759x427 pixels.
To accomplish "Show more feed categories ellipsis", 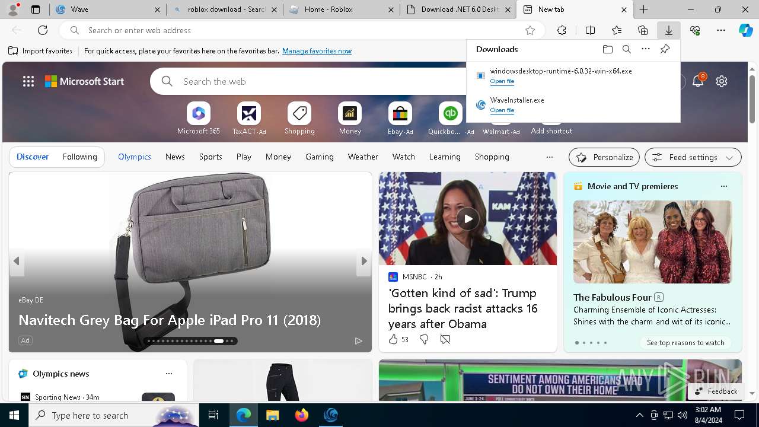I will point(550,157).
